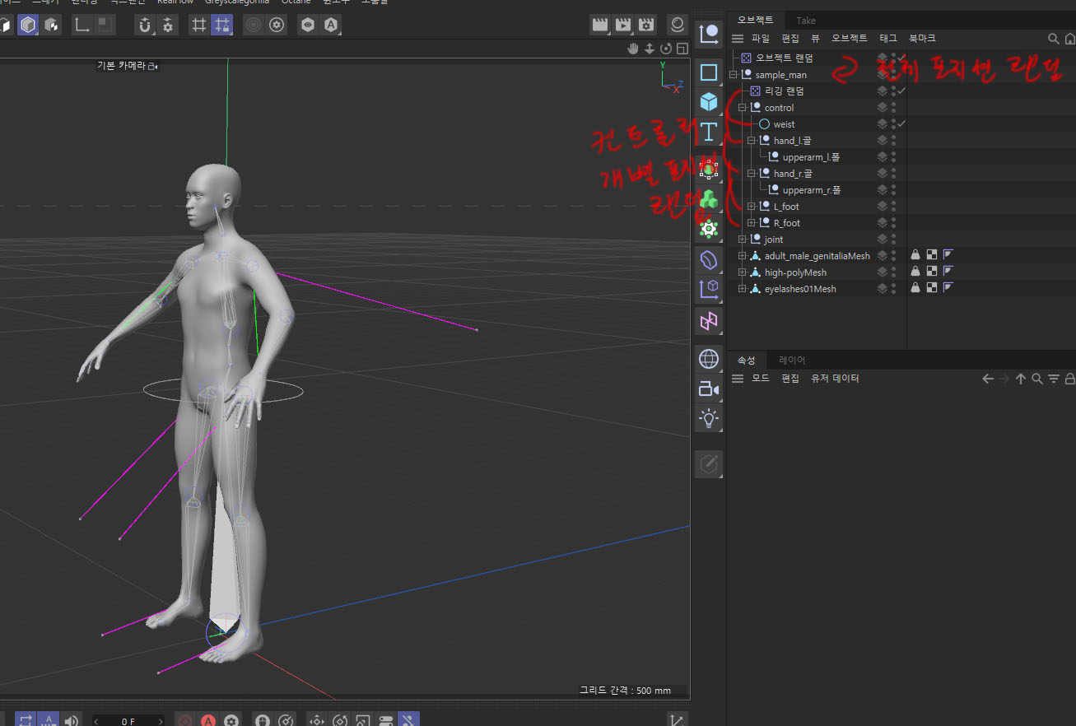Expand the L_foot tree node
Viewport: 1076px width, 726px height.
tap(751, 207)
